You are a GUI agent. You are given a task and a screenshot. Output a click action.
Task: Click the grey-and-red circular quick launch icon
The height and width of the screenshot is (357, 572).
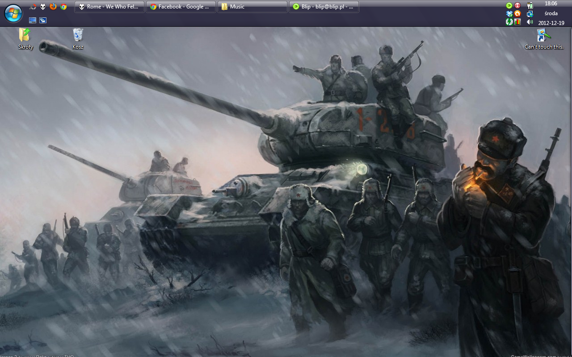pyautogui.click(x=33, y=7)
